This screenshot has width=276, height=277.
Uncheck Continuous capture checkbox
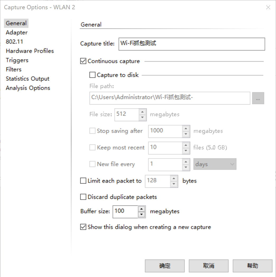[x=83, y=61]
